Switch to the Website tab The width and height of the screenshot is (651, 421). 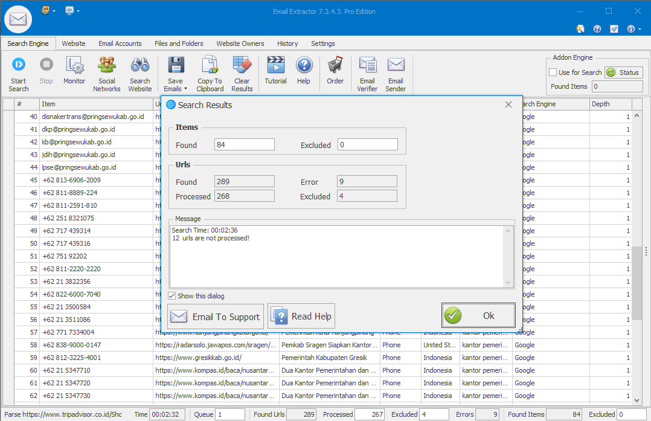pos(74,43)
